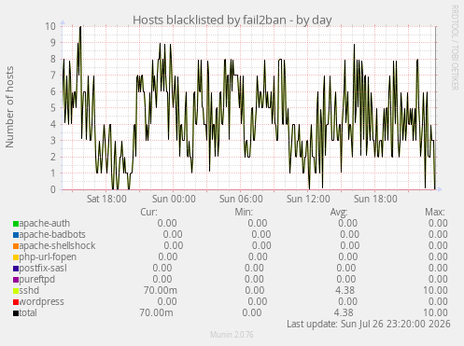The width and height of the screenshot is (464, 346).
Task: Click wordpress's Max value '0.00'
Action: click(x=438, y=302)
